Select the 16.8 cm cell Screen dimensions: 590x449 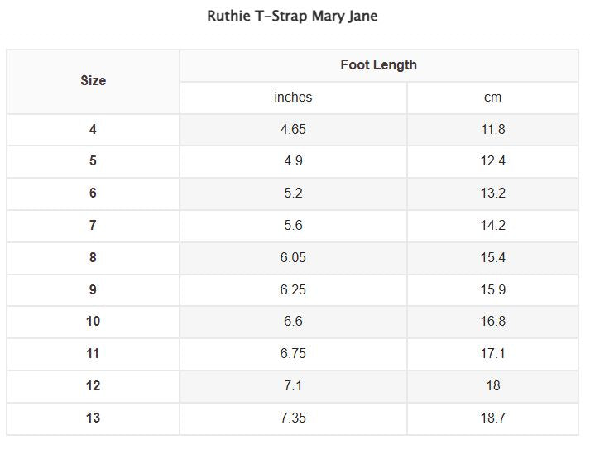click(492, 322)
